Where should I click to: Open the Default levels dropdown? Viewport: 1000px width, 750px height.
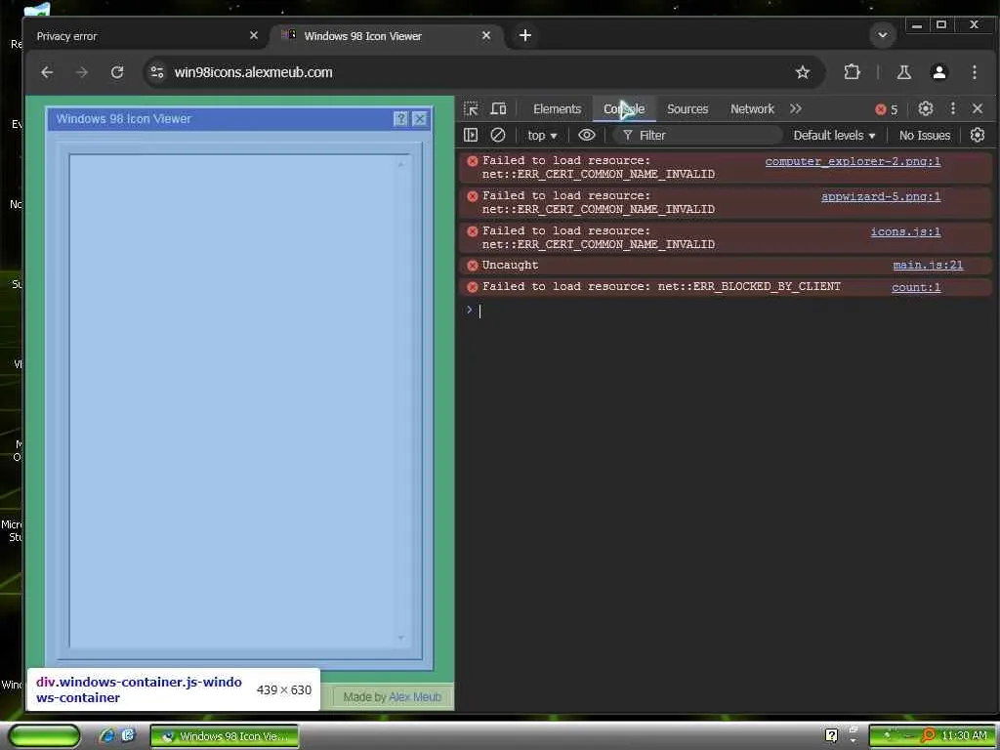pos(834,135)
